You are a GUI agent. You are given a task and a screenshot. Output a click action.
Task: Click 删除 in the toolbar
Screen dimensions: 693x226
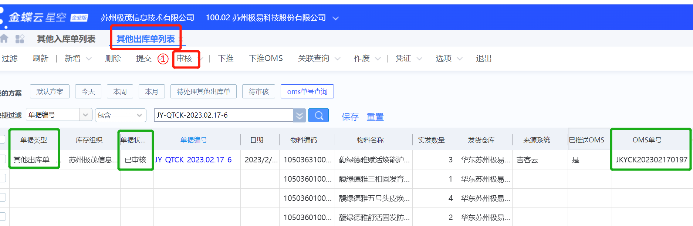[x=113, y=58]
